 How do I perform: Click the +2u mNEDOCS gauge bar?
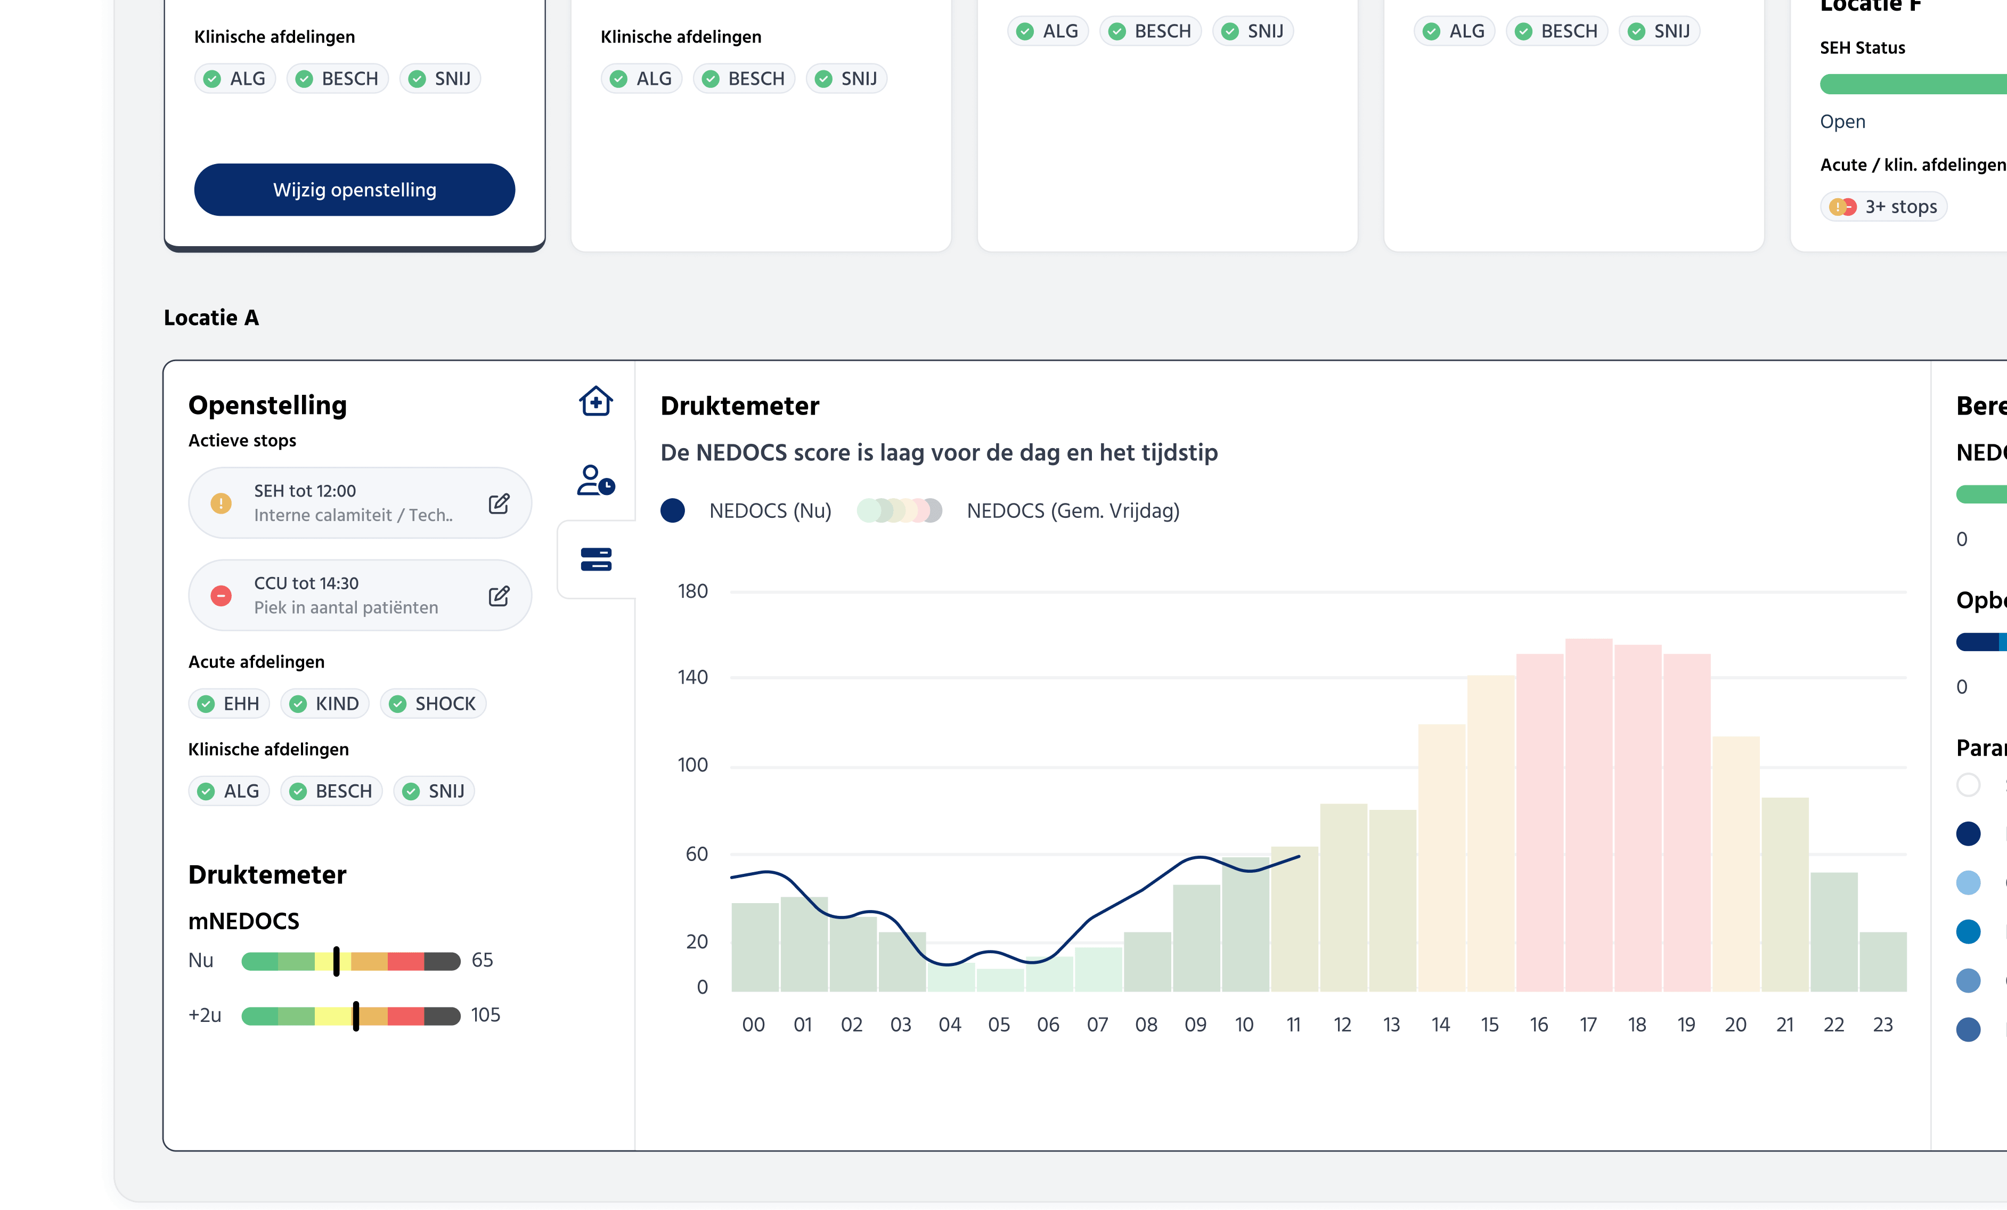pos(350,1015)
